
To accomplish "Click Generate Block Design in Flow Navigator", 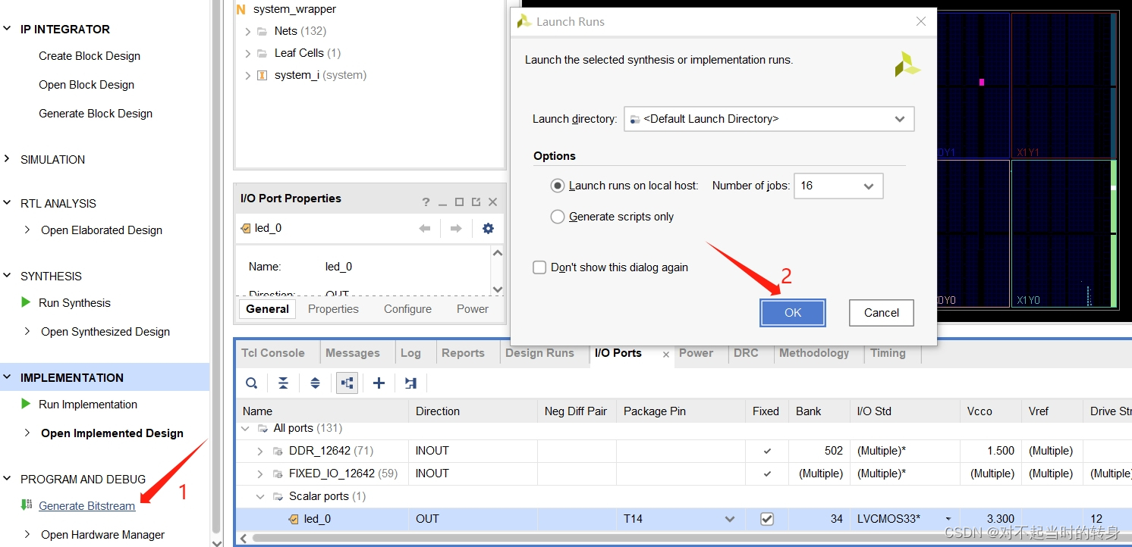I will (x=96, y=114).
